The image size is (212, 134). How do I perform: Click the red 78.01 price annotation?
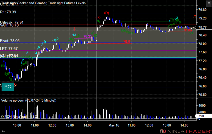pyautogui.click(x=127, y=41)
